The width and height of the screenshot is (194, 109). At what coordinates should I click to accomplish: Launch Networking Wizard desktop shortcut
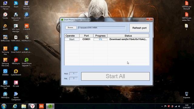(16, 17)
